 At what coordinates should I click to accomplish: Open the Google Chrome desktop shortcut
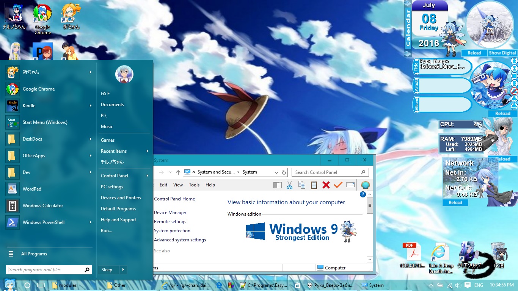click(42, 19)
